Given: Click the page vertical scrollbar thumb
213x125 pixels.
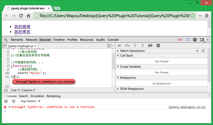Looking at the screenshot, I should [x=209, y=24].
